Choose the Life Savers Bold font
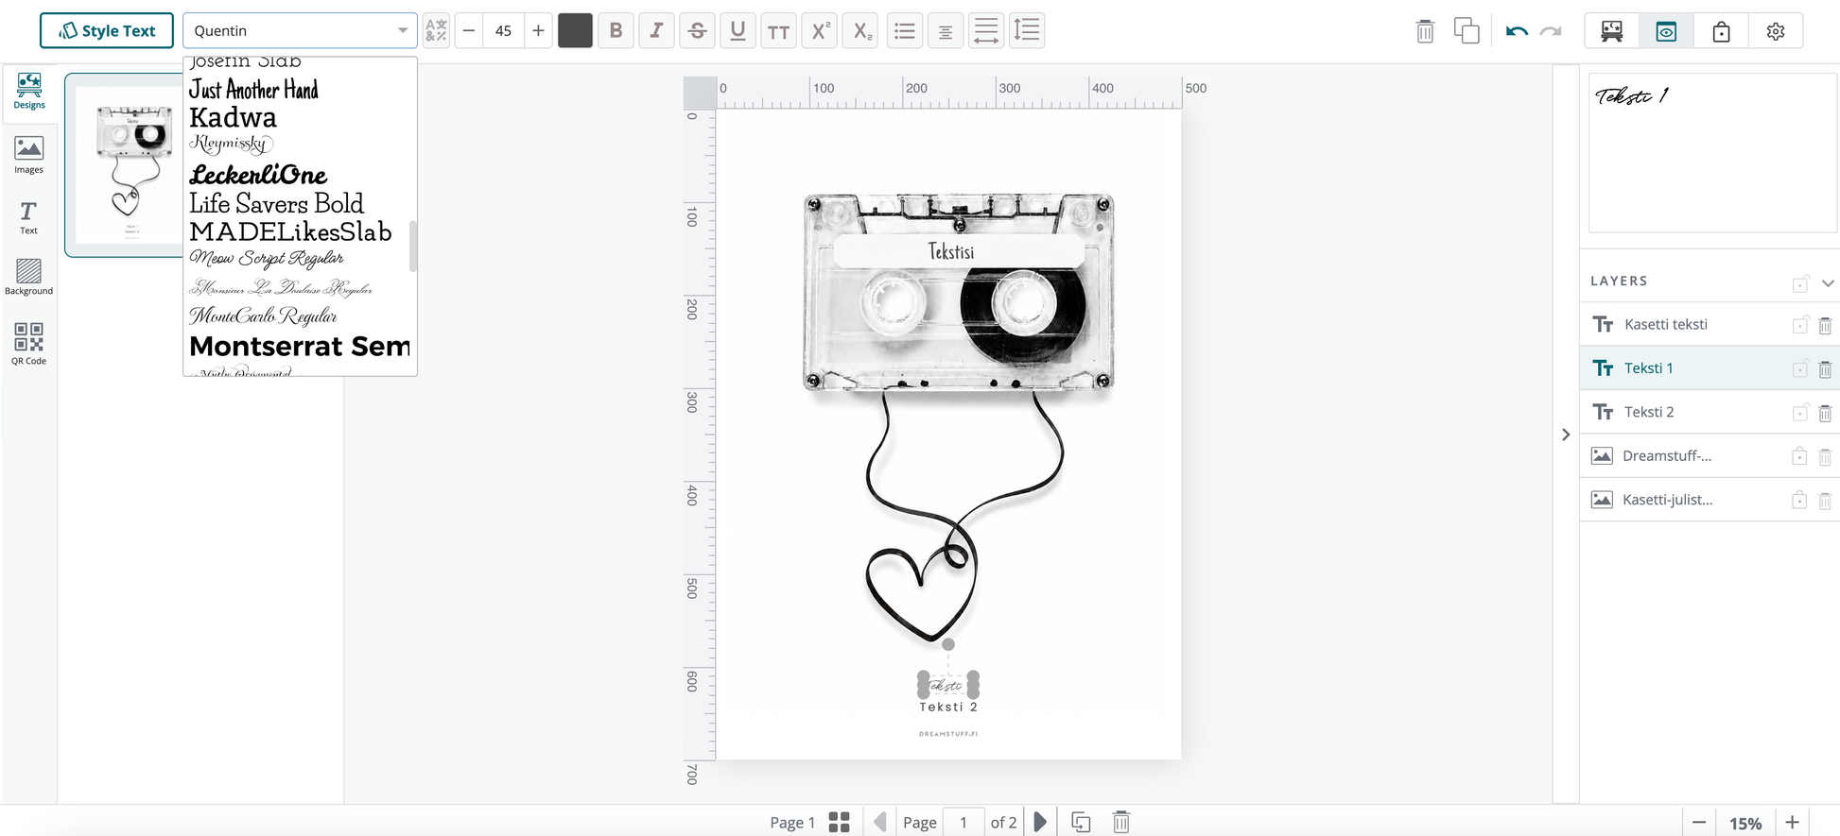The image size is (1840, 836). pos(276,203)
